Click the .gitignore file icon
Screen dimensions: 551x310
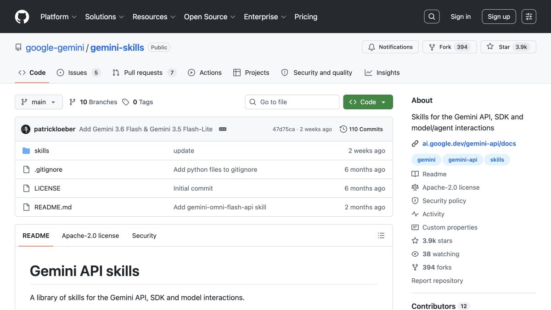point(26,169)
